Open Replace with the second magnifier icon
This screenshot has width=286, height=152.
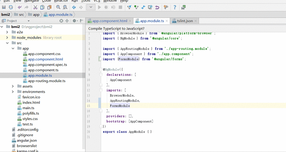tap(65, 7)
